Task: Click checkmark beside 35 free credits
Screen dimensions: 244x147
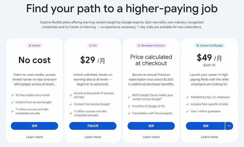Action: (13, 95)
